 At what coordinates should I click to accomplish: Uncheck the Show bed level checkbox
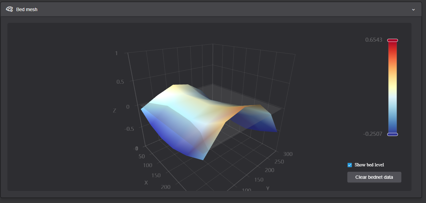click(350, 165)
